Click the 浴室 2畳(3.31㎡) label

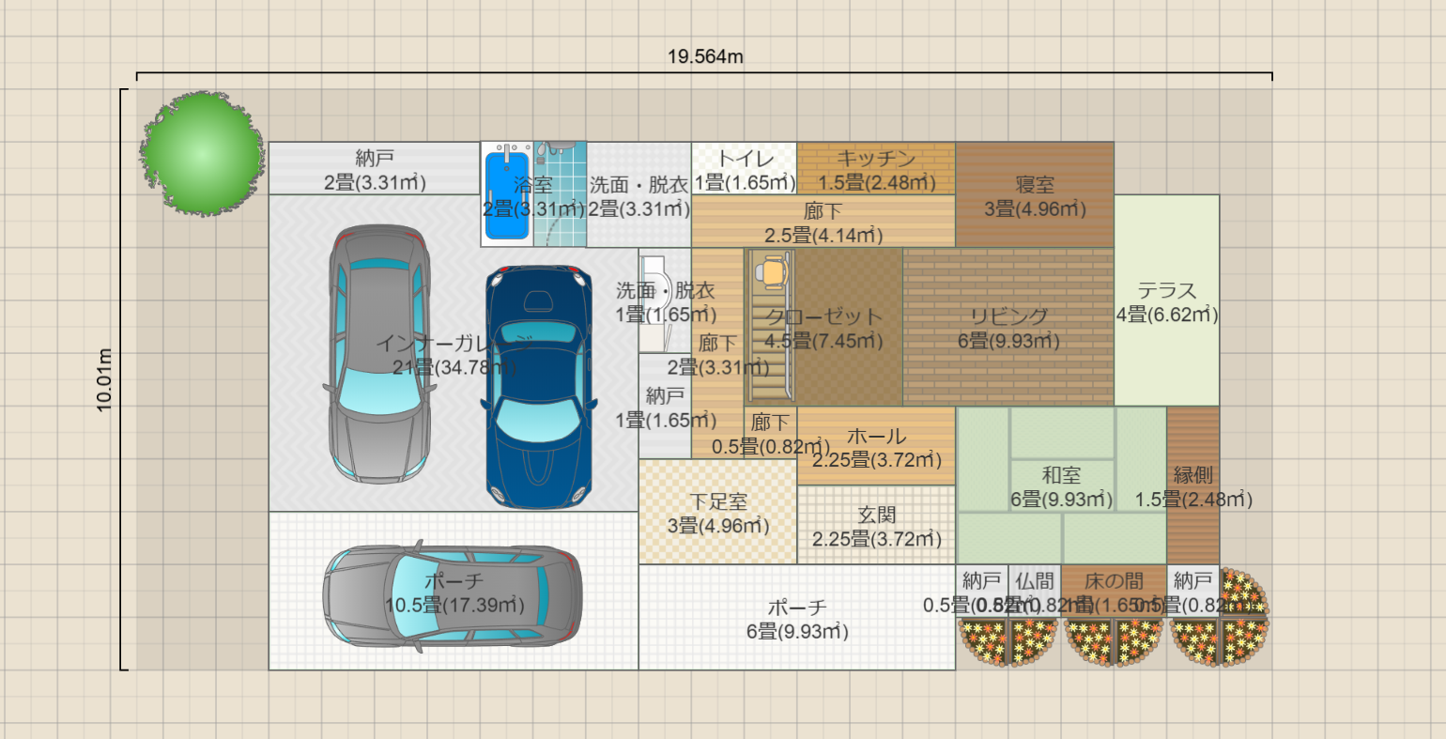(x=533, y=197)
